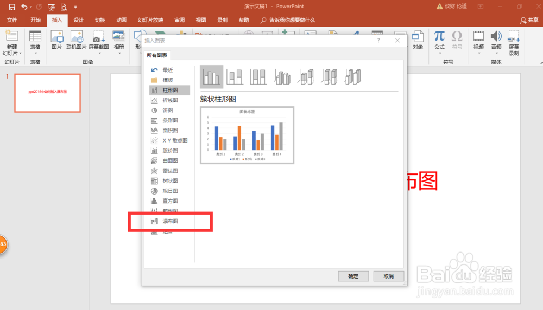Choose Waterfall (瀑布图) chart type

coord(169,221)
